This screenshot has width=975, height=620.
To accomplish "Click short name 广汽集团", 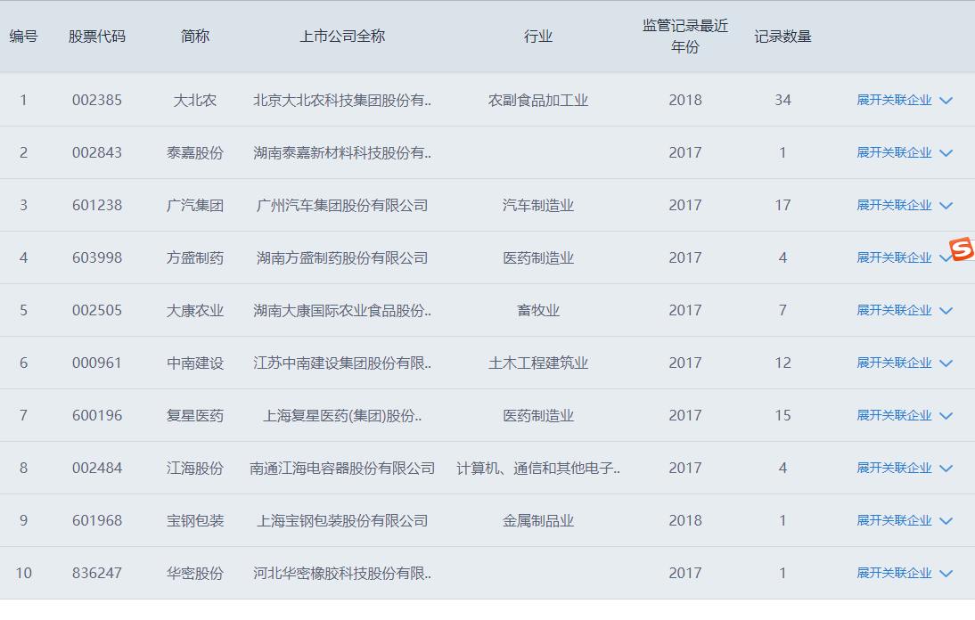I will click(194, 205).
